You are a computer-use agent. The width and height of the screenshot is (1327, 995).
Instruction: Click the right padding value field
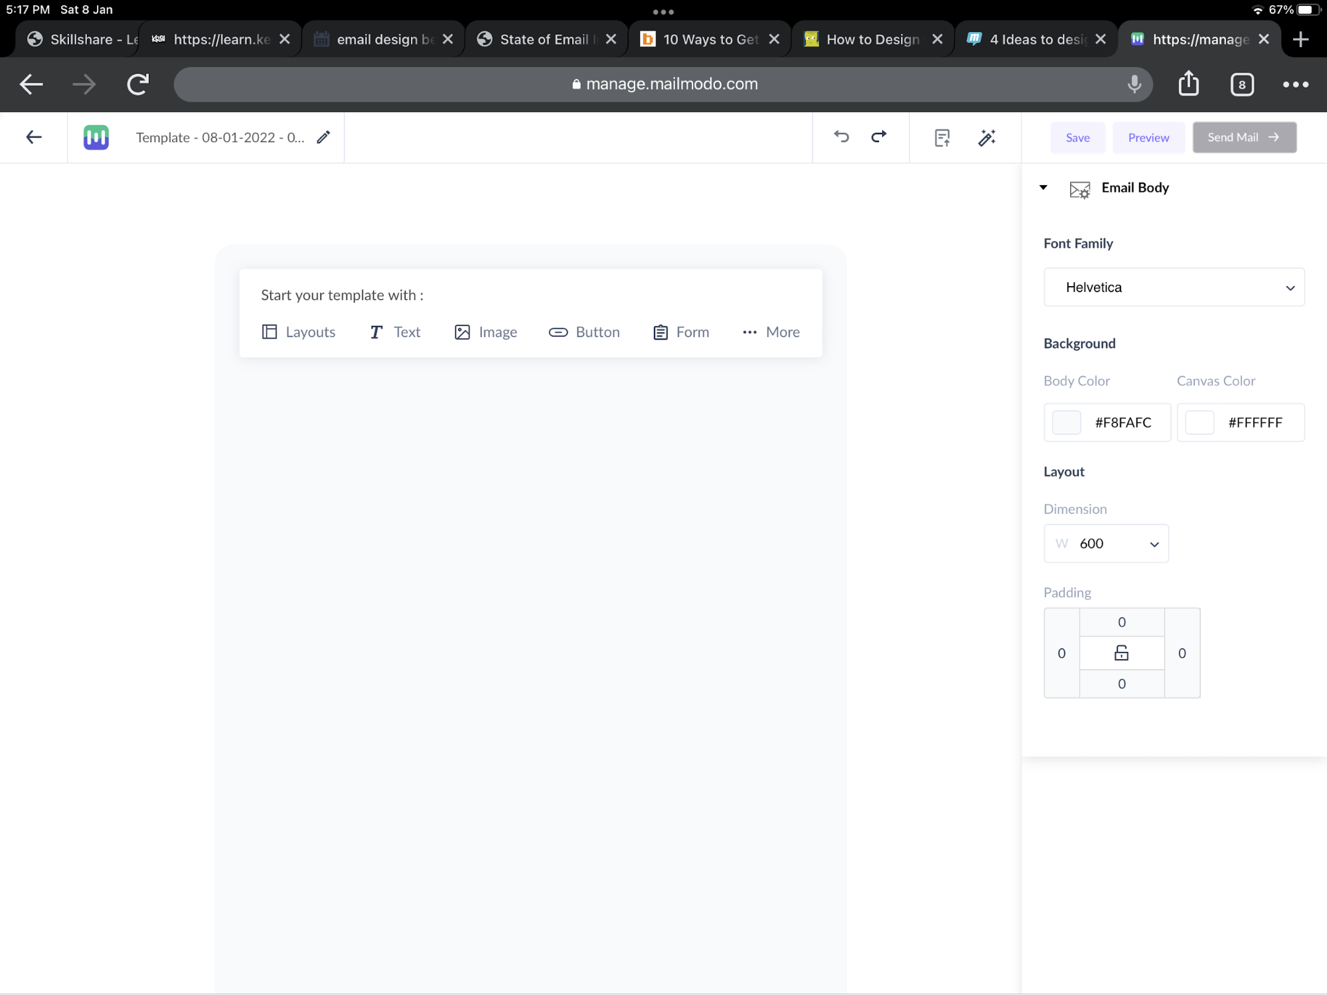click(x=1182, y=653)
